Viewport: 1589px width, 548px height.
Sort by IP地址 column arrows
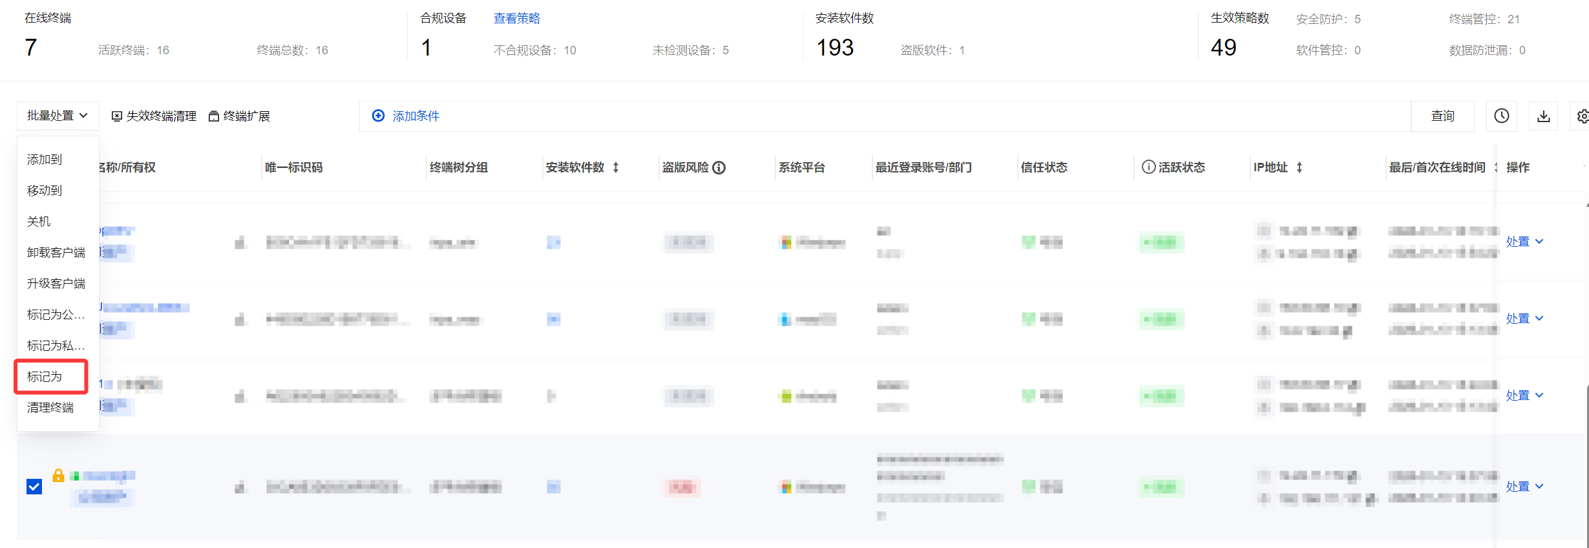click(x=1300, y=167)
